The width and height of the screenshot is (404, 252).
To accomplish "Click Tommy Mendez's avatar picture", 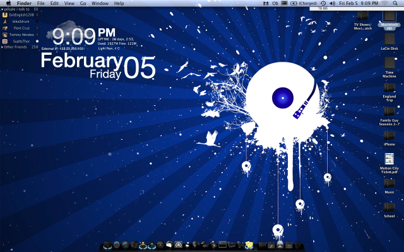I will point(4,35).
